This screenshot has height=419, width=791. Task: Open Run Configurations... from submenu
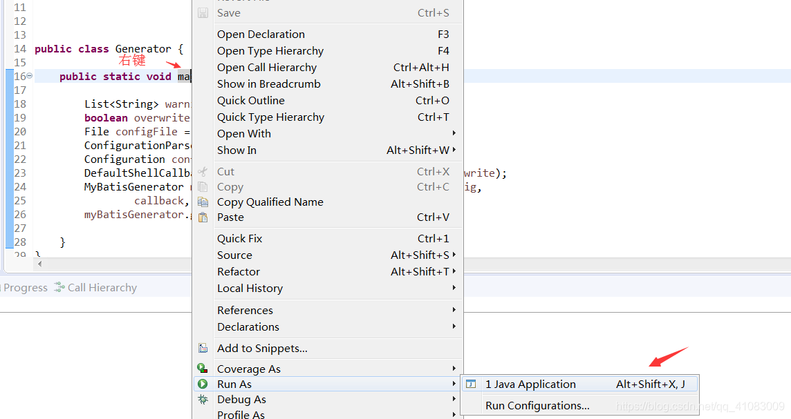(x=580, y=406)
